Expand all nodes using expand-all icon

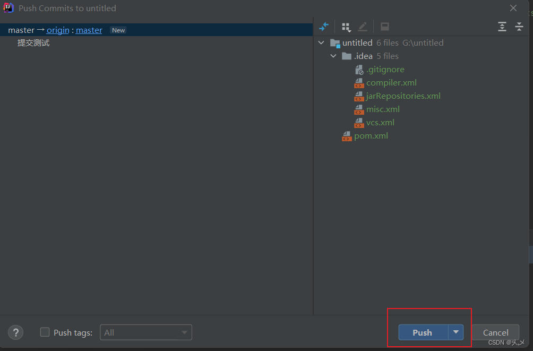[502, 26]
